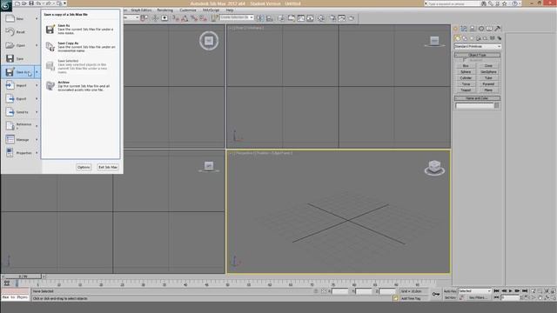Click the Percent Snap Toggle icon
557x313 pixels.
[x=194, y=18]
